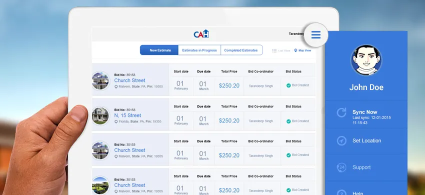
Task: Click the Tarandeep user name in header
Action: pyautogui.click(x=296, y=34)
